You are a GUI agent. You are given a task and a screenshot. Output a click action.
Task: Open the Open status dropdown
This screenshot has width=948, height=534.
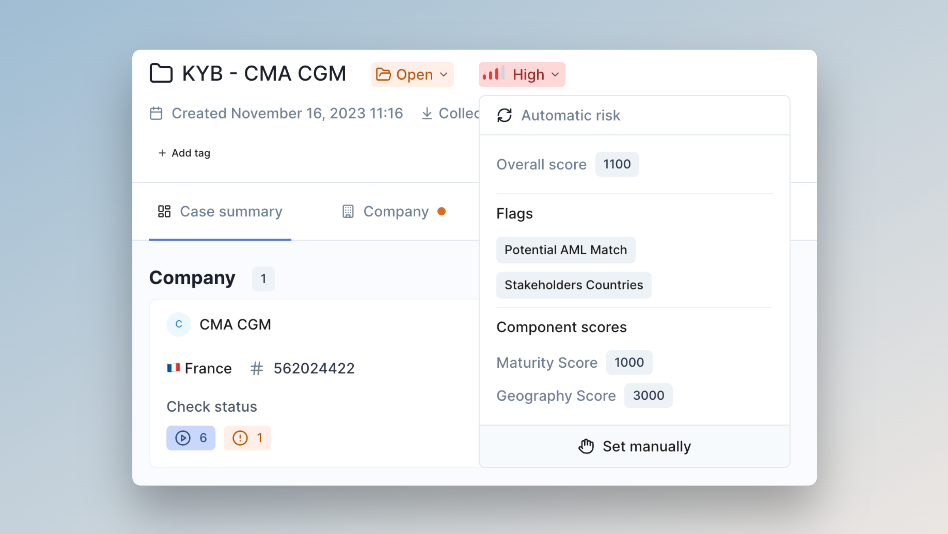(x=412, y=74)
